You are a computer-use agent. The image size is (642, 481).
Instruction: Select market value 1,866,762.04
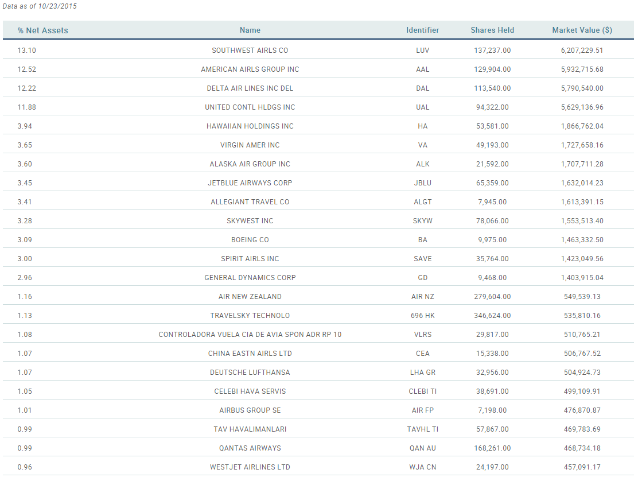coord(582,126)
